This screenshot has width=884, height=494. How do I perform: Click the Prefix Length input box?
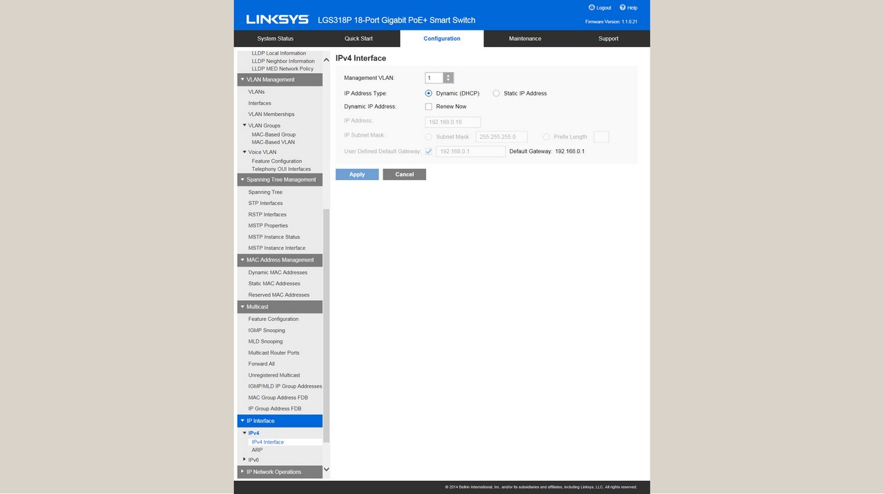602,137
